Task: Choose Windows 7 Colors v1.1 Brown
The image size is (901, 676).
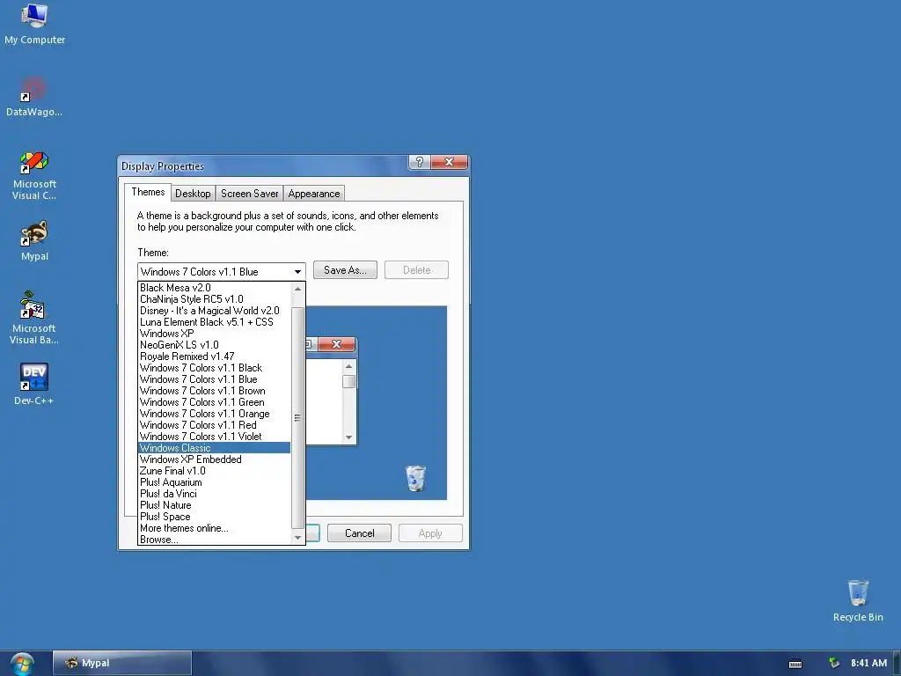Action: [215, 391]
